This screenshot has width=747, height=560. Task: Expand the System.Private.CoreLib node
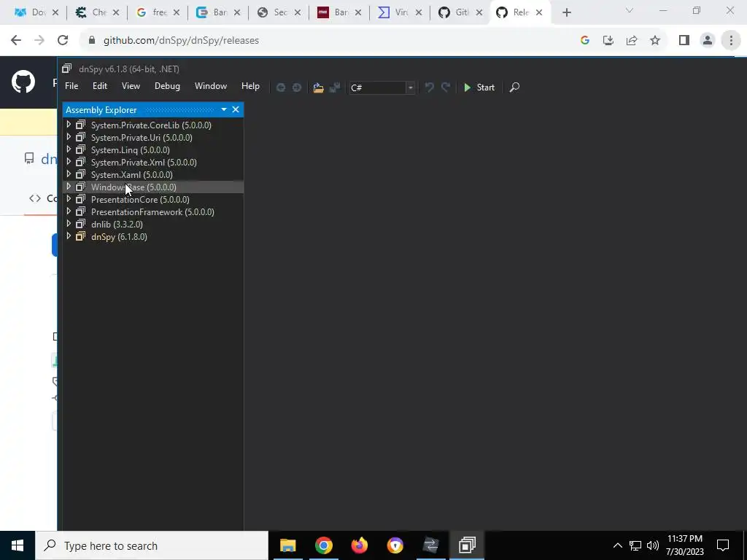tap(69, 125)
